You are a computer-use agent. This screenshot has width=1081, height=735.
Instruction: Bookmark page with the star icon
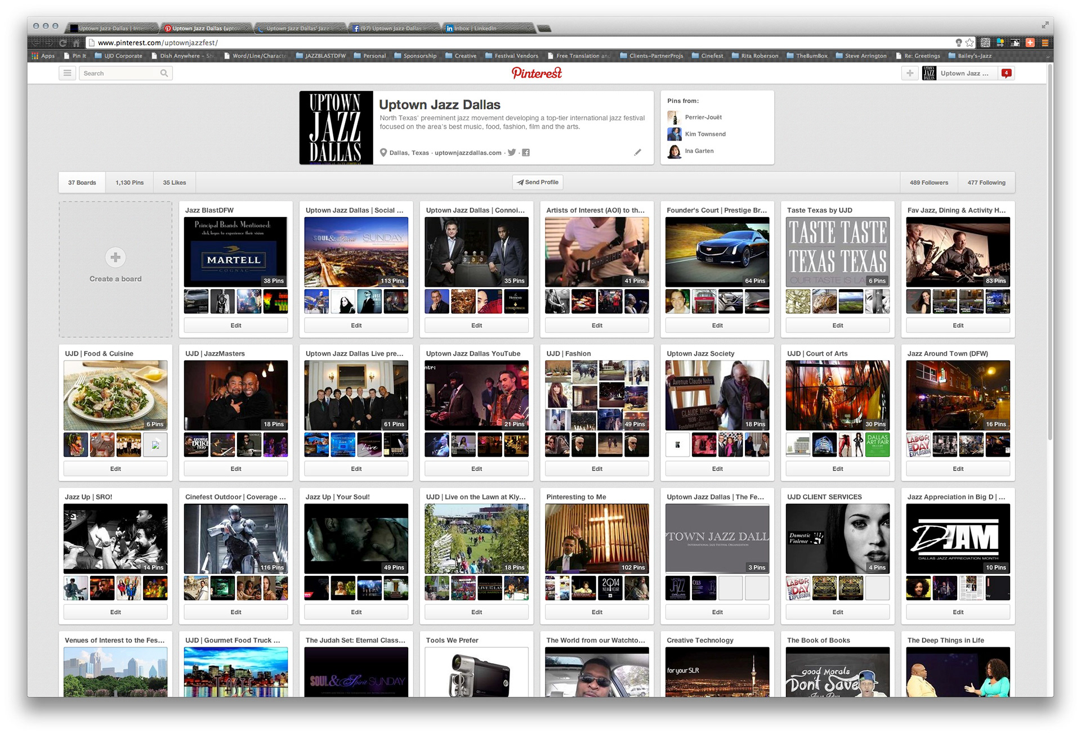(x=970, y=43)
